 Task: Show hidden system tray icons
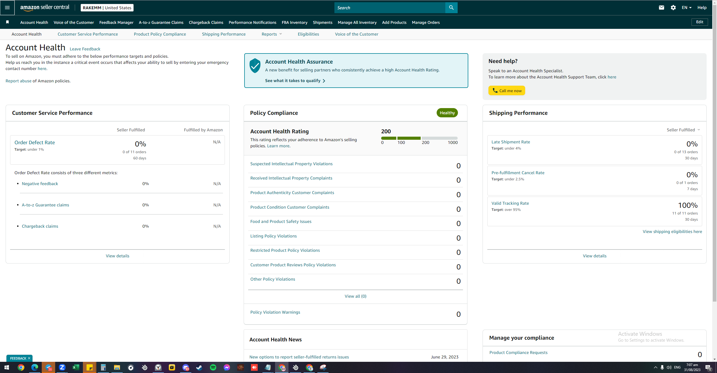coord(655,367)
